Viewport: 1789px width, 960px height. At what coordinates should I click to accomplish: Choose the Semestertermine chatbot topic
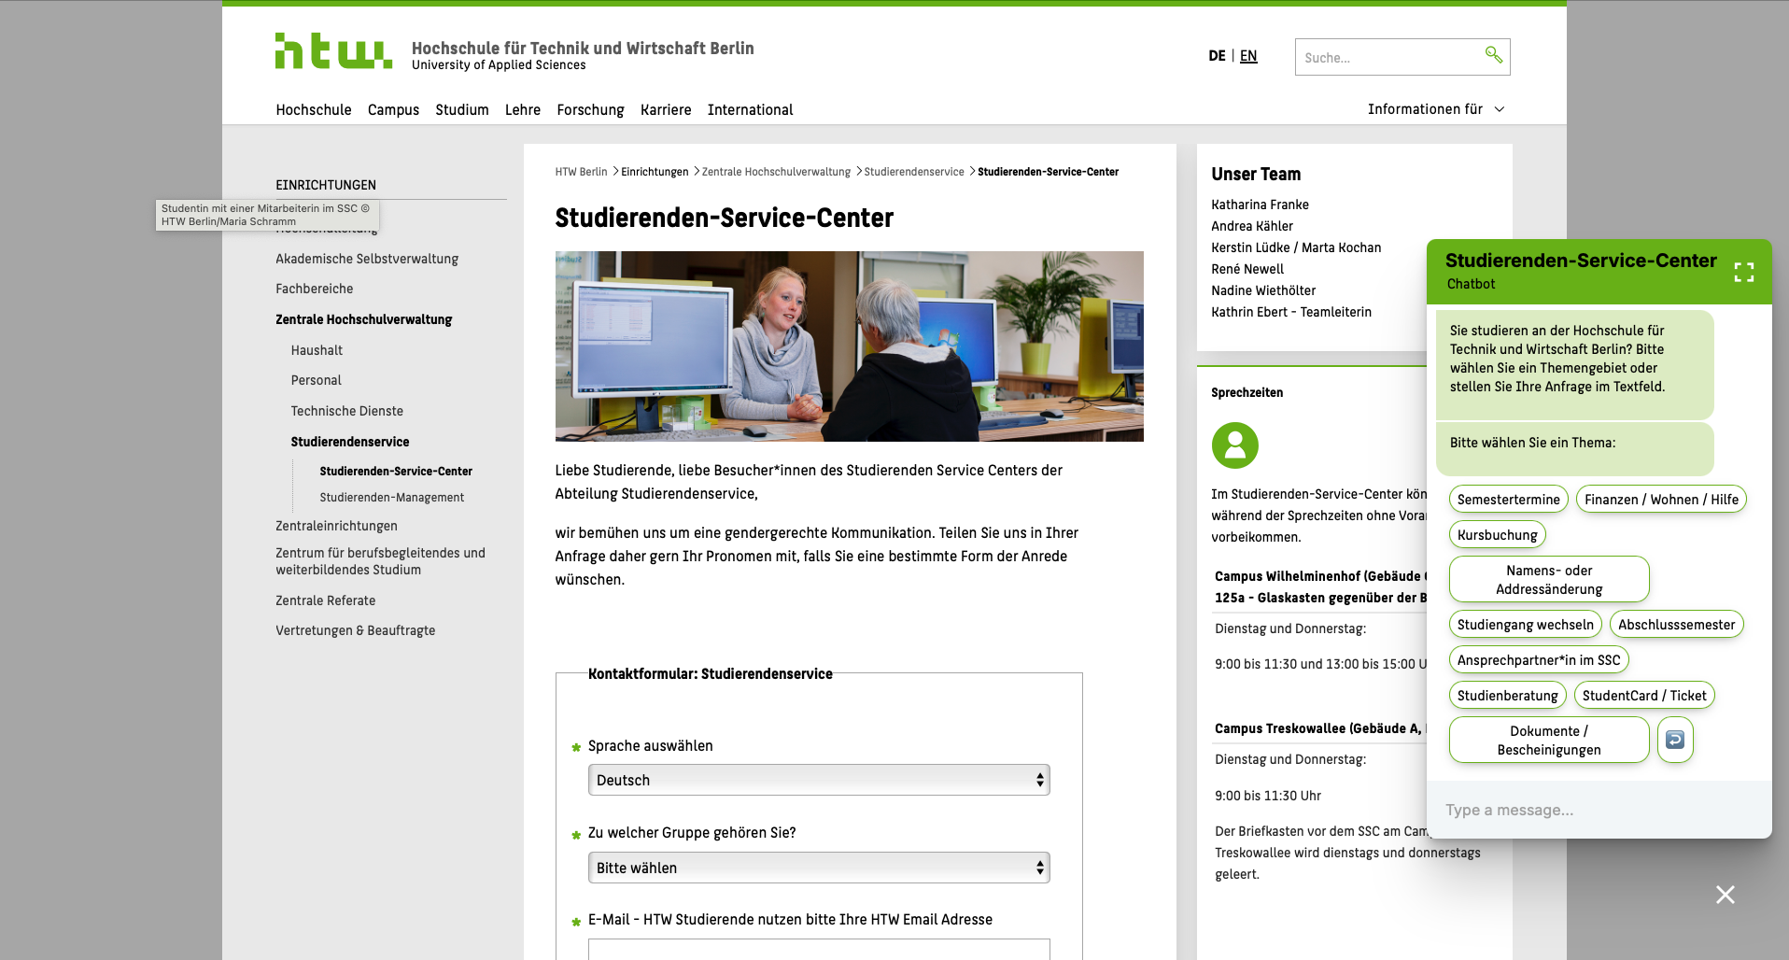tap(1508, 500)
